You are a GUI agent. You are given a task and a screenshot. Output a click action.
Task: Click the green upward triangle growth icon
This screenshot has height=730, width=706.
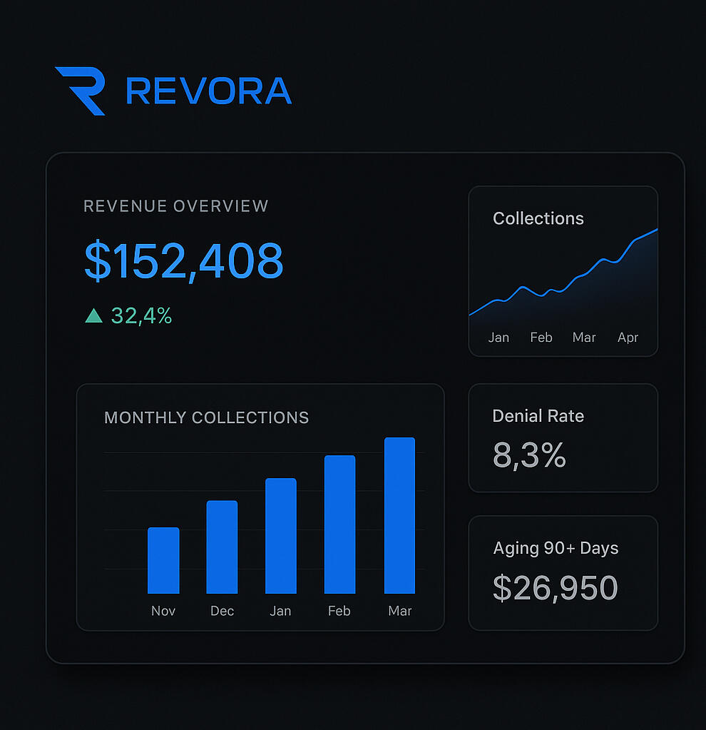point(93,315)
